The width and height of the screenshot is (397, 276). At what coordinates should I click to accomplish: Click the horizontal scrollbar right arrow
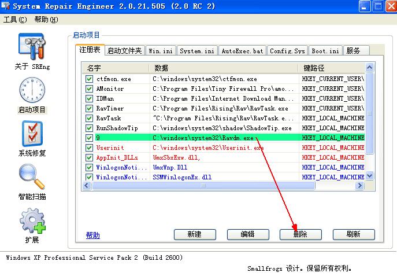[x=359, y=186]
